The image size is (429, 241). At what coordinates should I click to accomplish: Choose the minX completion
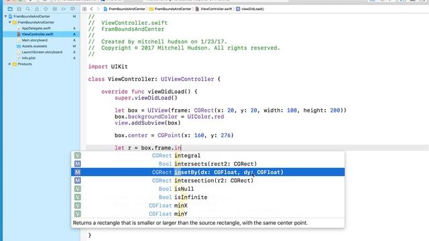pos(208,206)
